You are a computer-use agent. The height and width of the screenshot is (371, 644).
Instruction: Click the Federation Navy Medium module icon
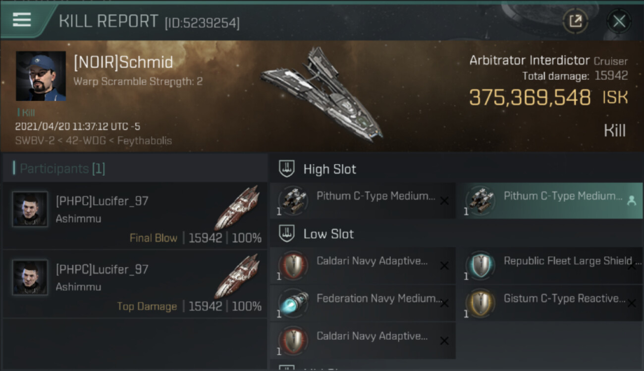pos(294,303)
